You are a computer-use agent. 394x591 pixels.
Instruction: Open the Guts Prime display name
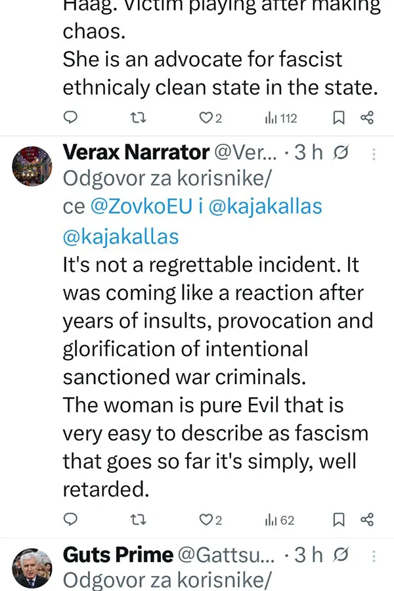click(x=118, y=555)
